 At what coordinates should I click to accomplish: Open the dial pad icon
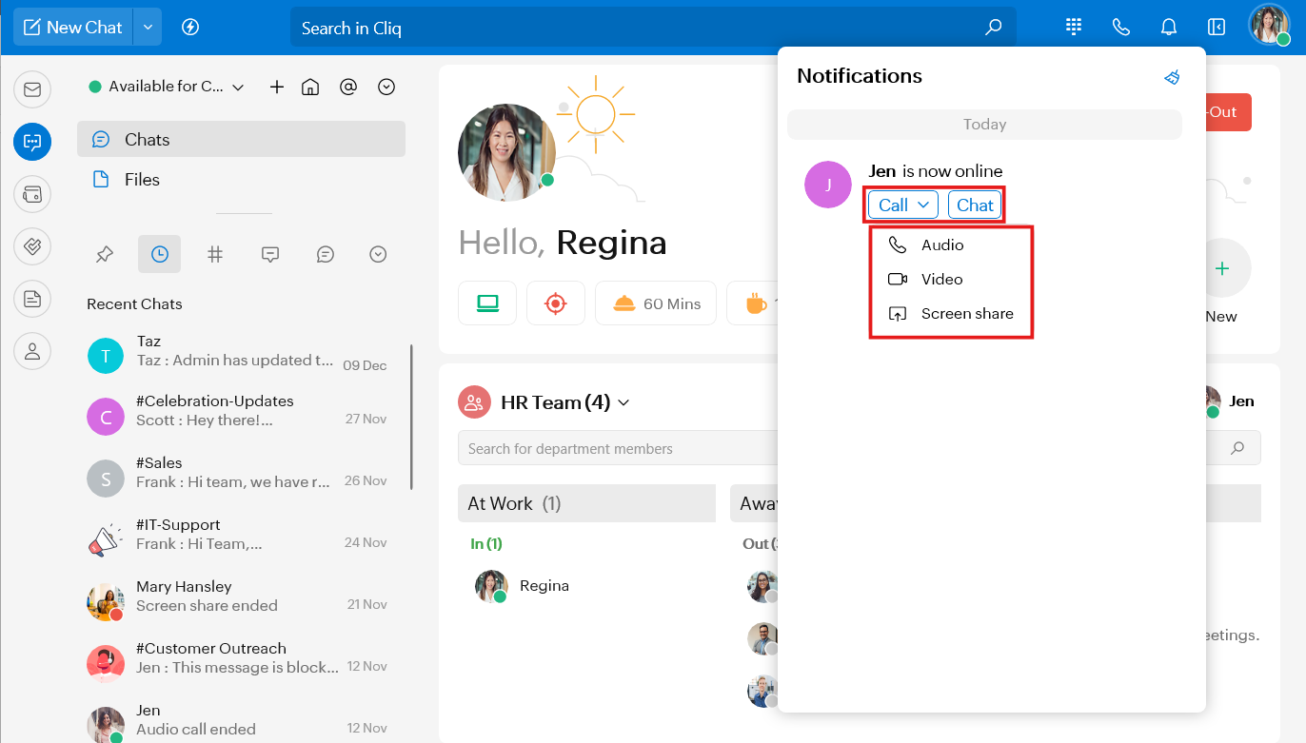1074,27
